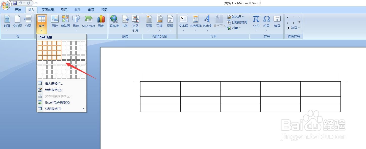Open the 视图 ribbon tab
The image size is (366, 149).
[104, 10]
